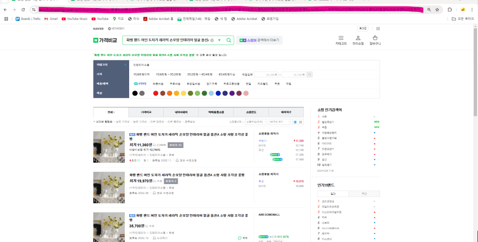Expand the search box suggestion dropdown arrow
The image size is (478, 242).
(219, 40)
